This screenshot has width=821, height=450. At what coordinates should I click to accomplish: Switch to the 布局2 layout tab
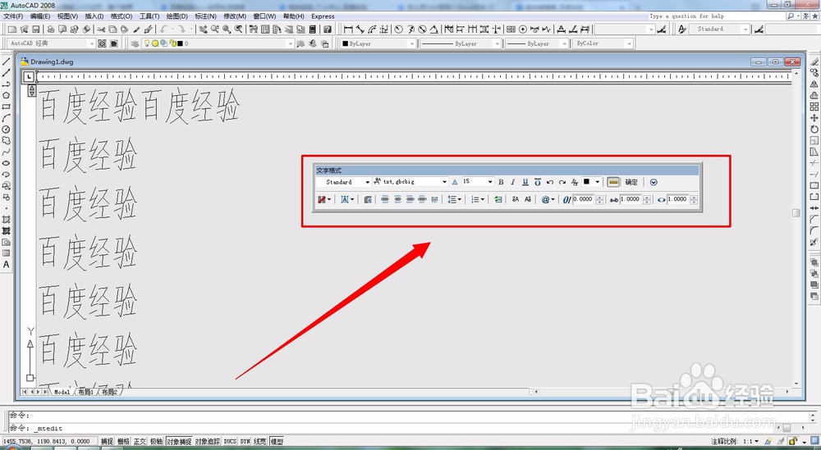(109, 392)
